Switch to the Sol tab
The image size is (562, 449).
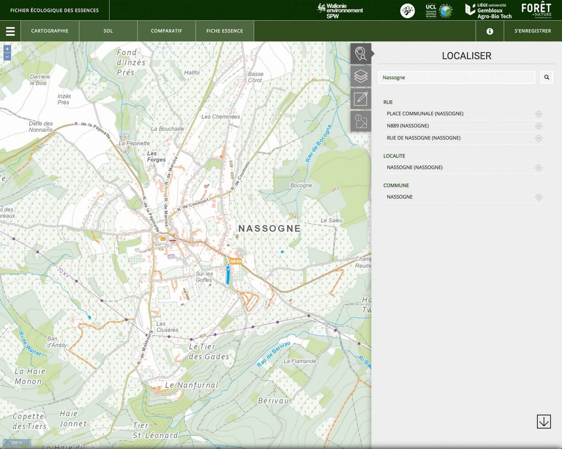(x=108, y=31)
